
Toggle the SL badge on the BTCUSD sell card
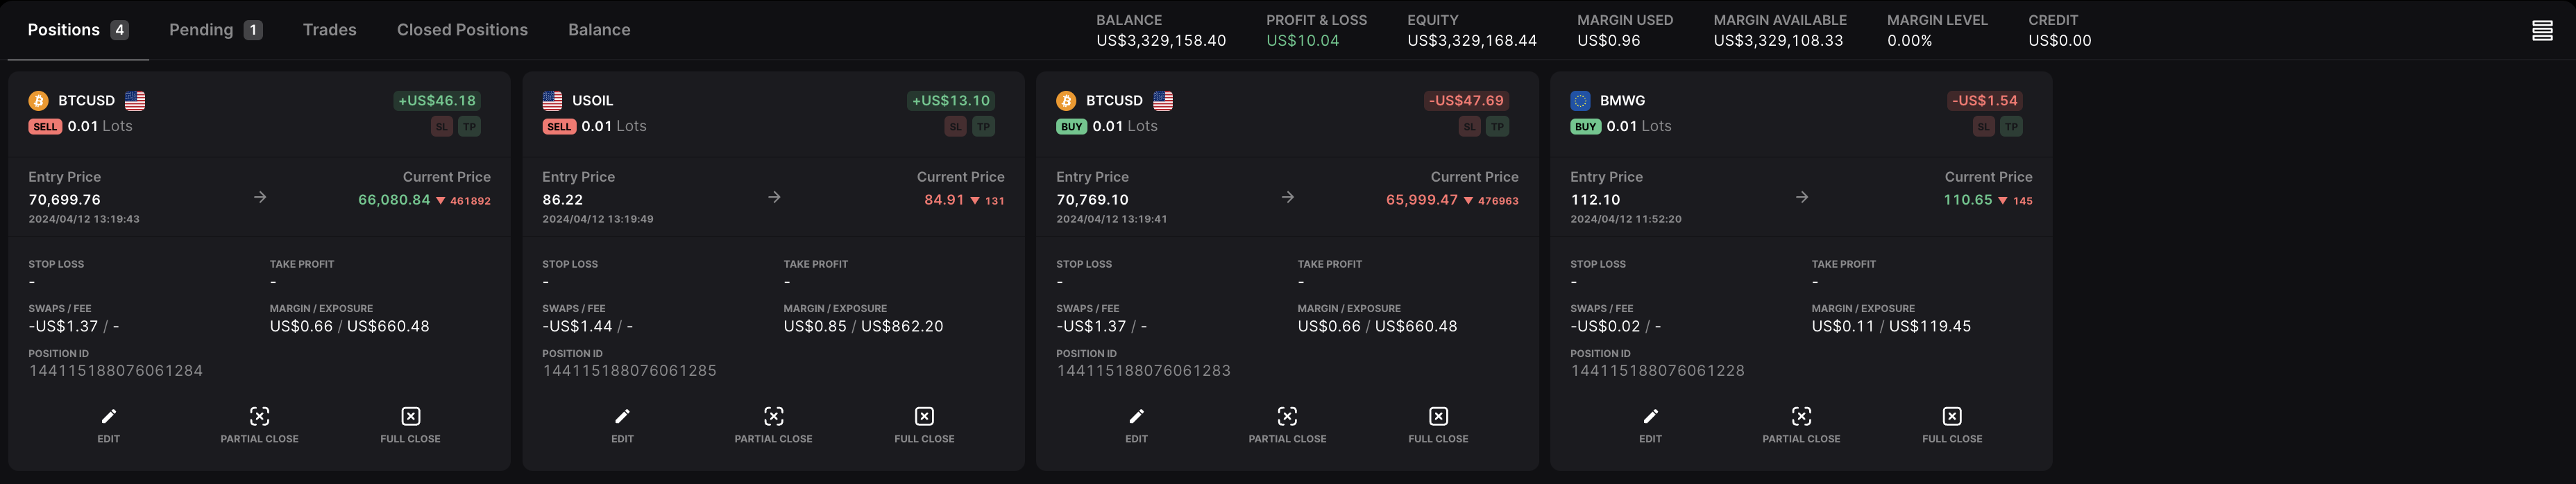pyautogui.click(x=442, y=127)
